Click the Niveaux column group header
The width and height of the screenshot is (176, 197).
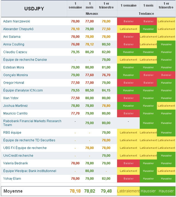pyautogui.click(x=92, y=14)
